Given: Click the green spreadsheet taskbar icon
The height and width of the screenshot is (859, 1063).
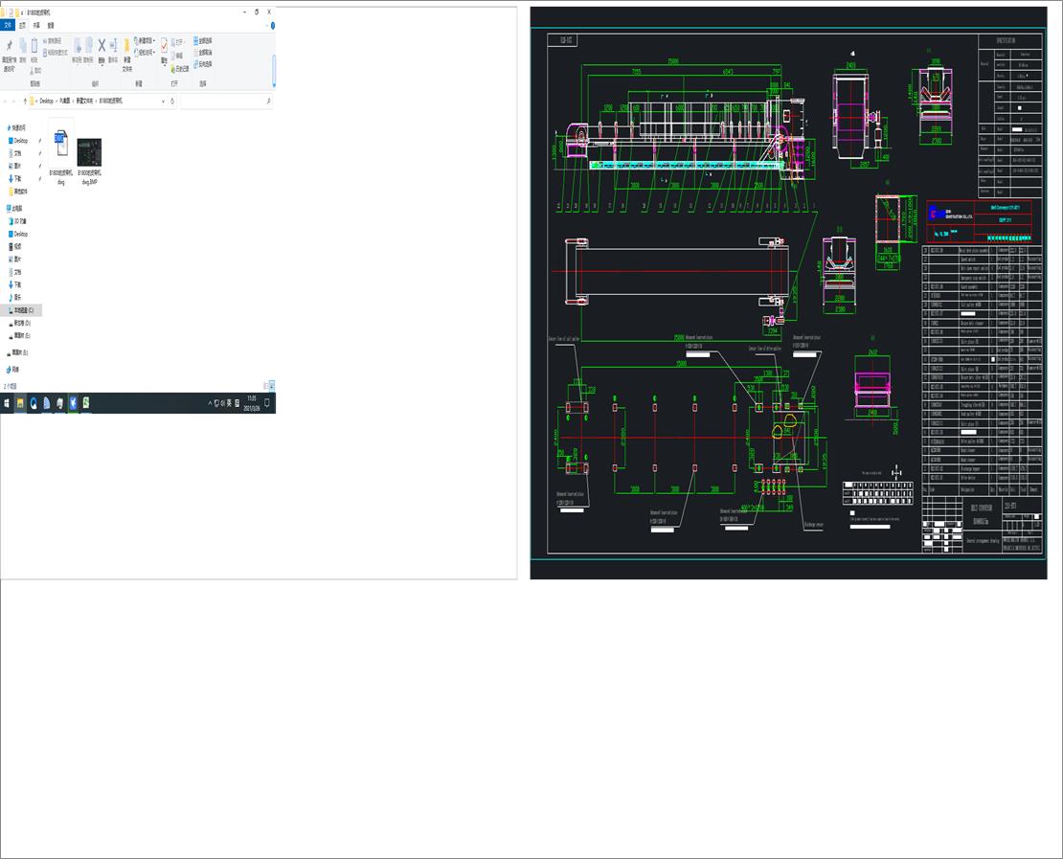Looking at the screenshot, I should [x=86, y=403].
